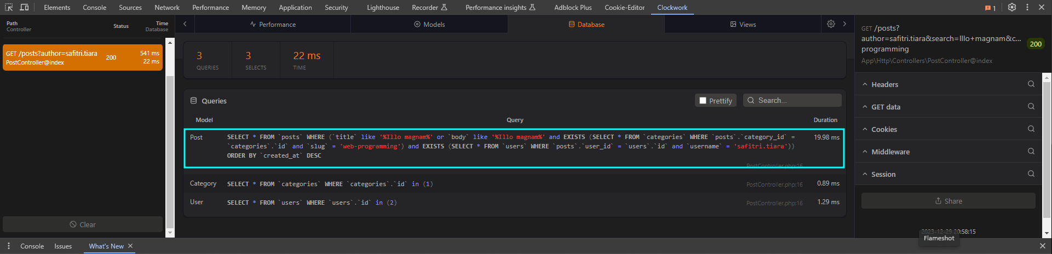
Task: Click the inspect element picker icon
Action: pyautogui.click(x=9, y=7)
